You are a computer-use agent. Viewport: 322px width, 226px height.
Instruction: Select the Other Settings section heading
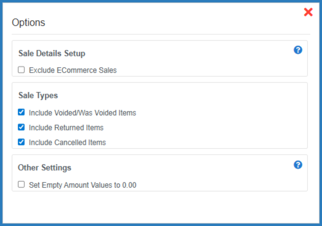[x=44, y=168]
